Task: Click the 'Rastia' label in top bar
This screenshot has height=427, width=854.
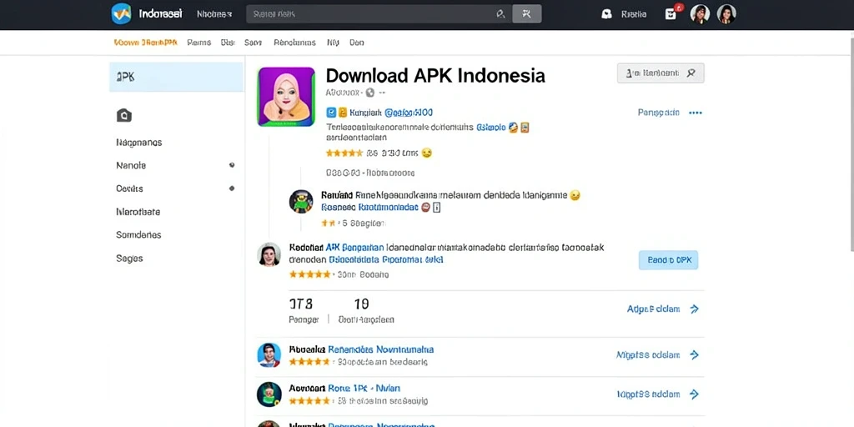Action: pos(634,14)
